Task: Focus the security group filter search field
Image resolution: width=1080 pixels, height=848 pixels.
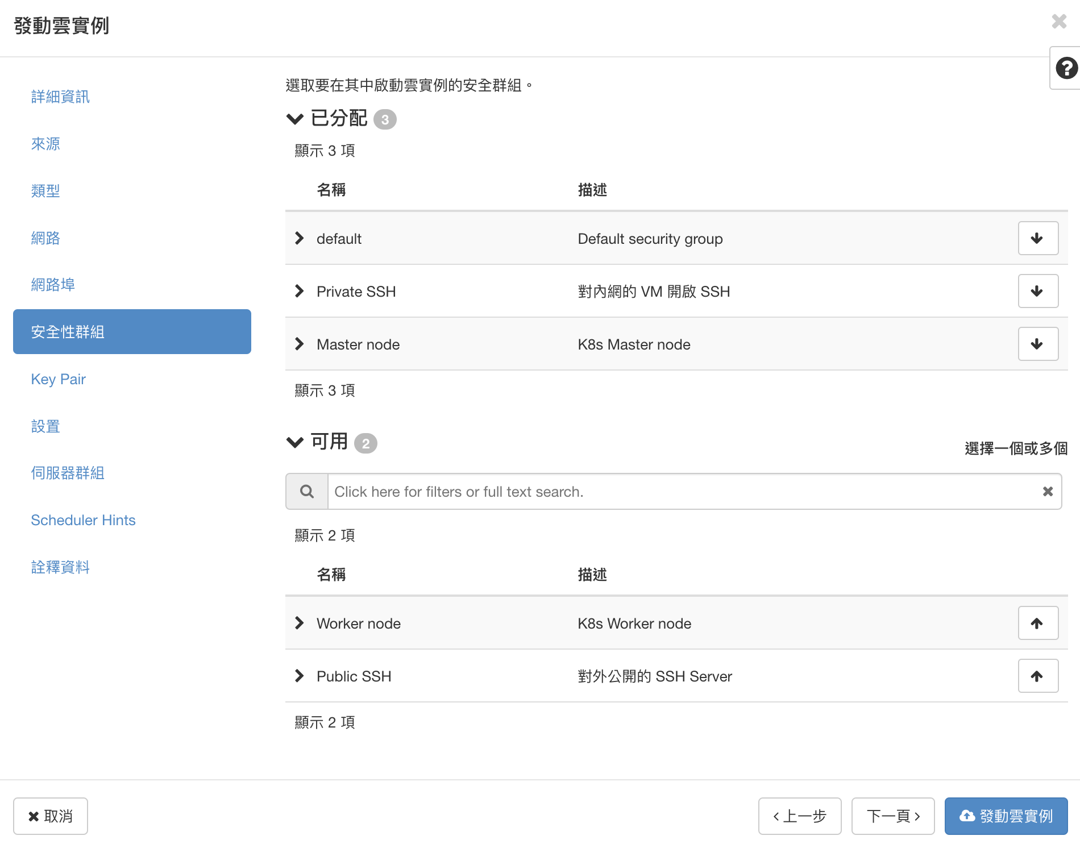Action: tap(682, 492)
